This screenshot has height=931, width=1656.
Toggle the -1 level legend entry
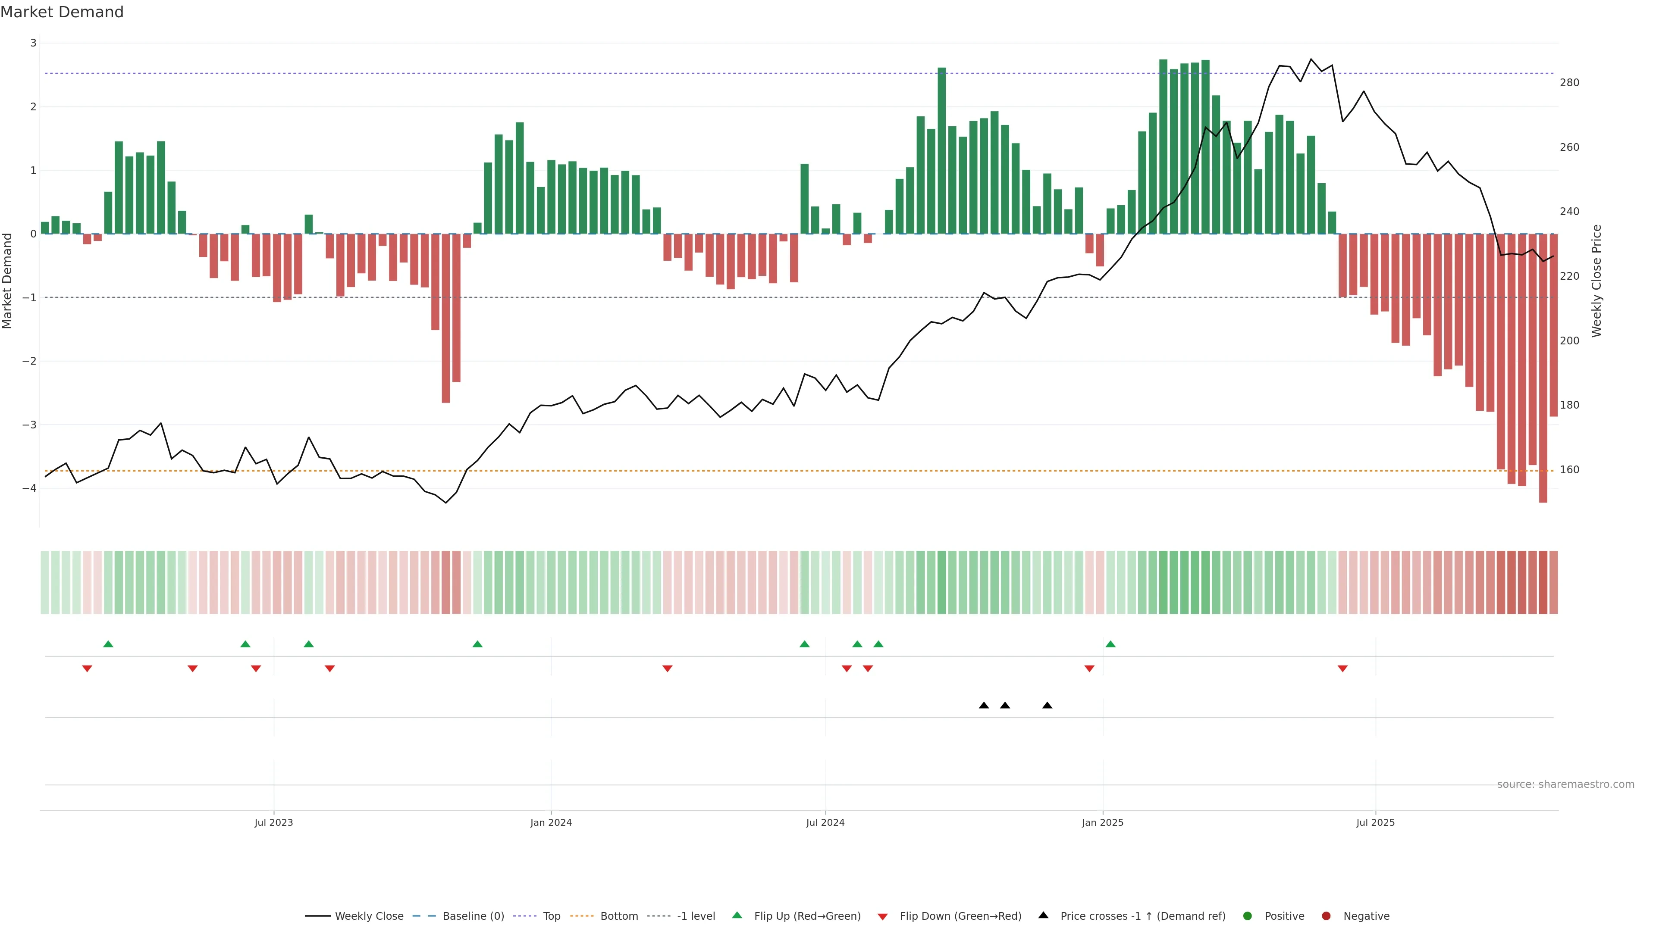tap(696, 915)
